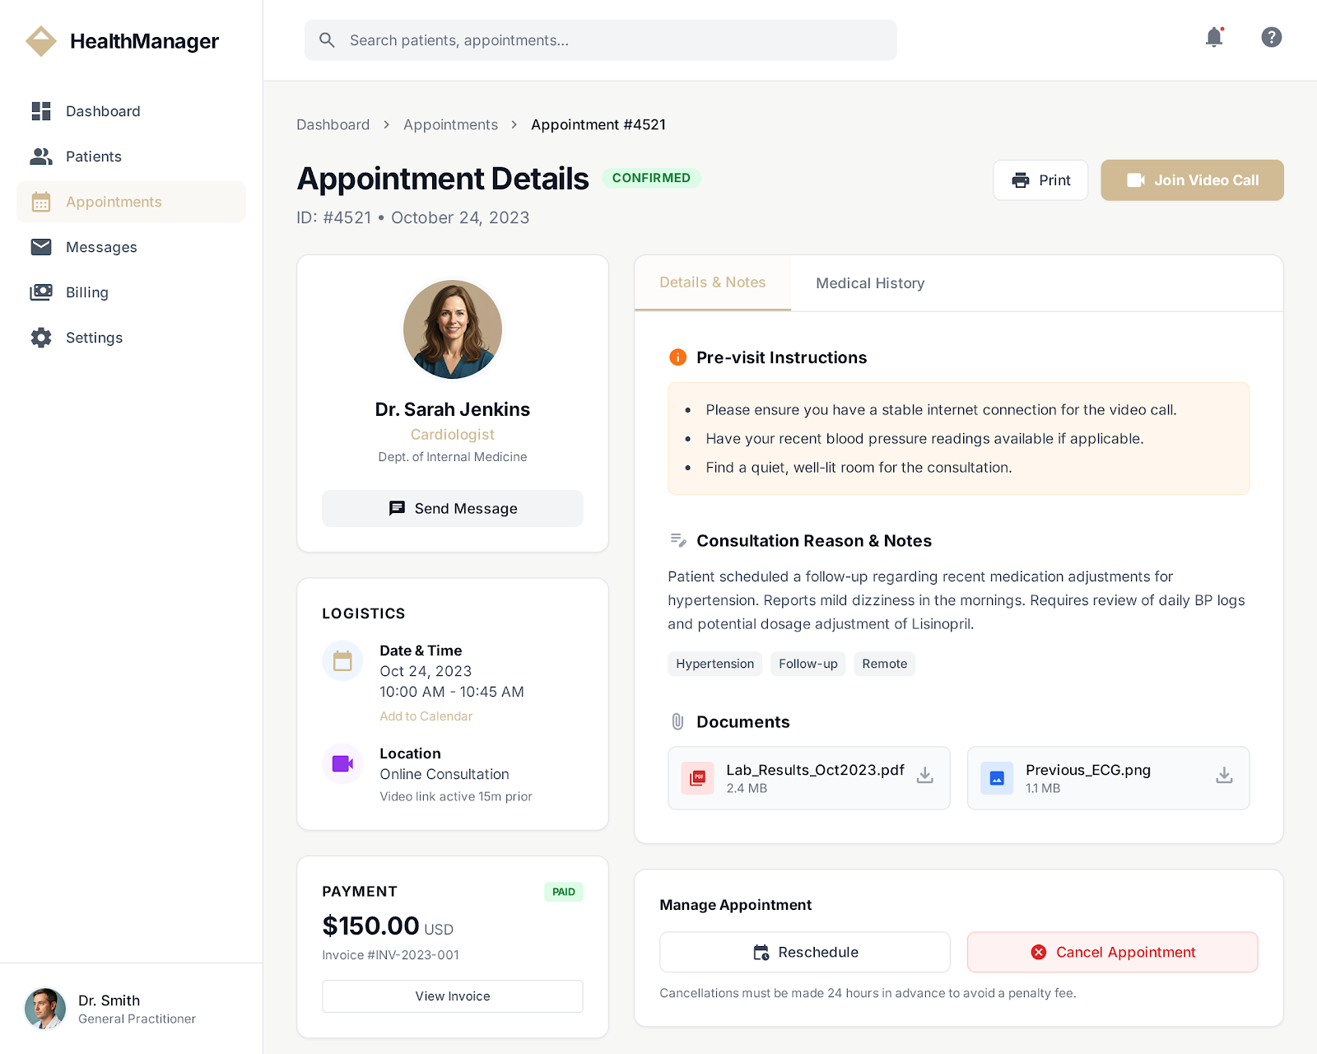Open Dashboard using the sidebar grid icon
Image resolution: width=1317 pixels, height=1054 pixels.
coord(41,111)
